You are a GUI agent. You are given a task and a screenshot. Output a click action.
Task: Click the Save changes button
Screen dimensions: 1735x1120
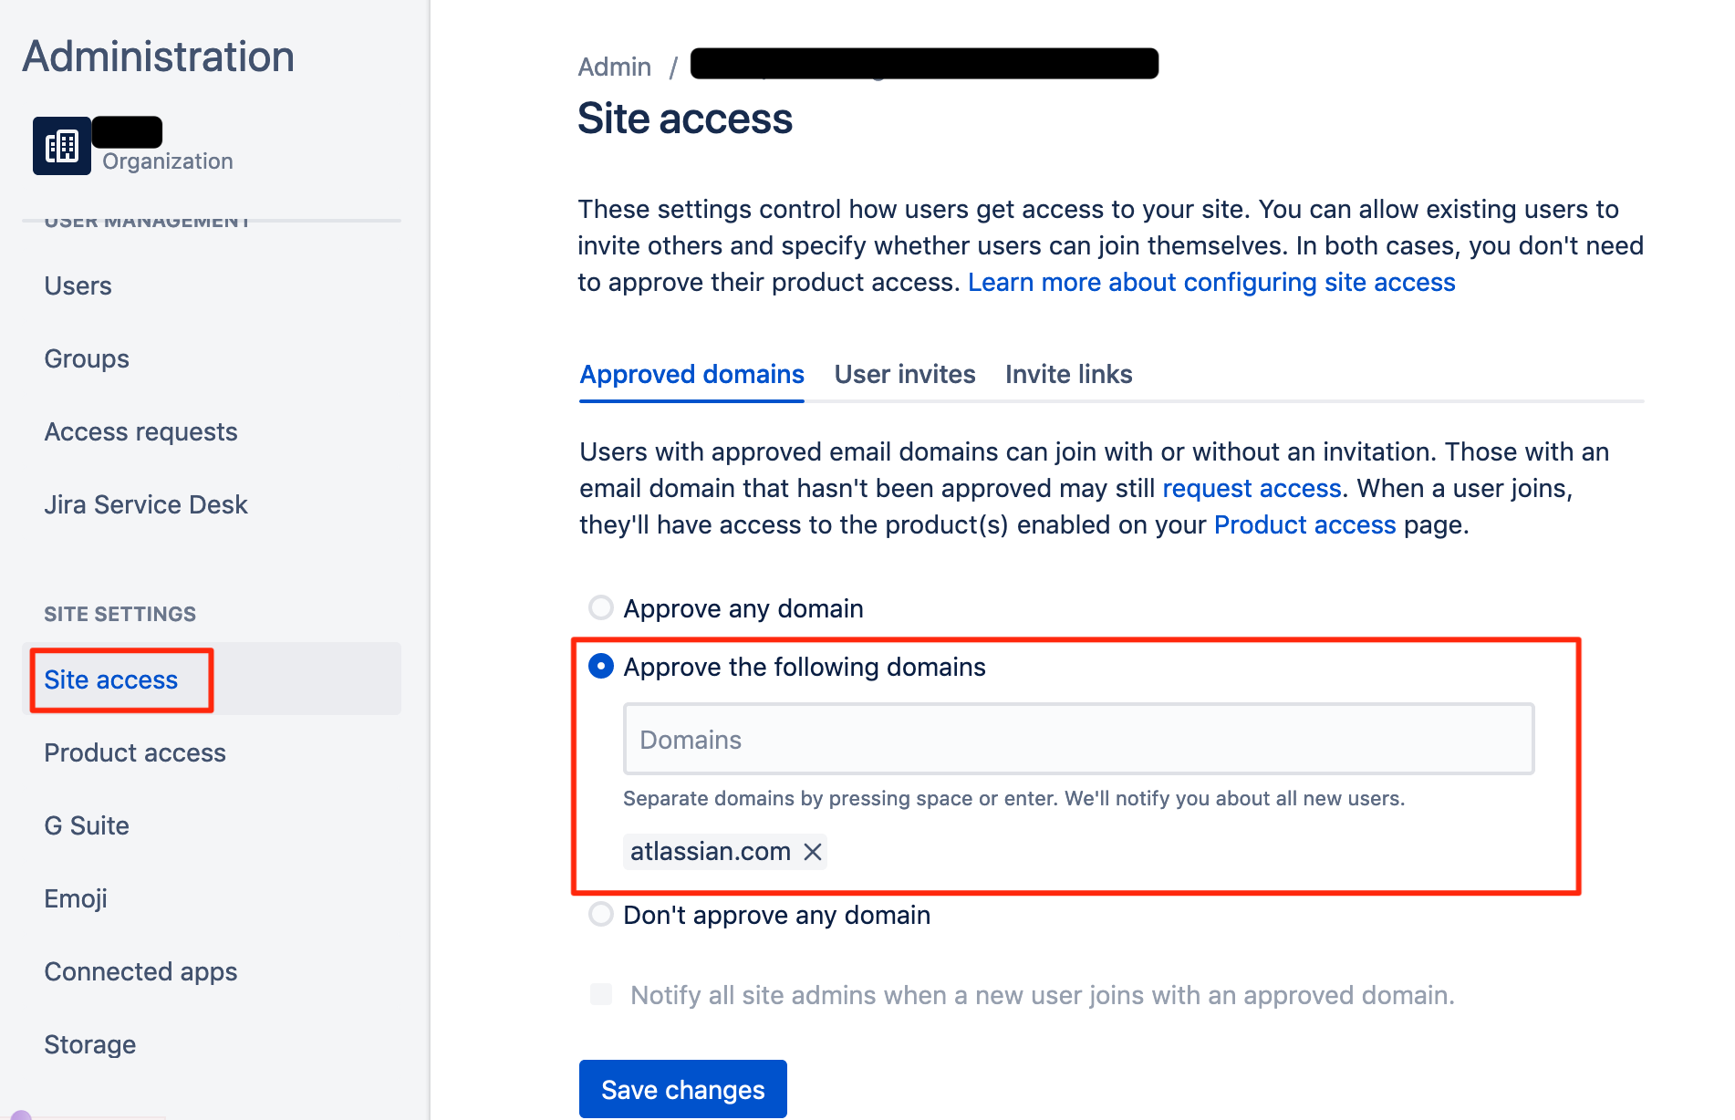click(x=683, y=1089)
